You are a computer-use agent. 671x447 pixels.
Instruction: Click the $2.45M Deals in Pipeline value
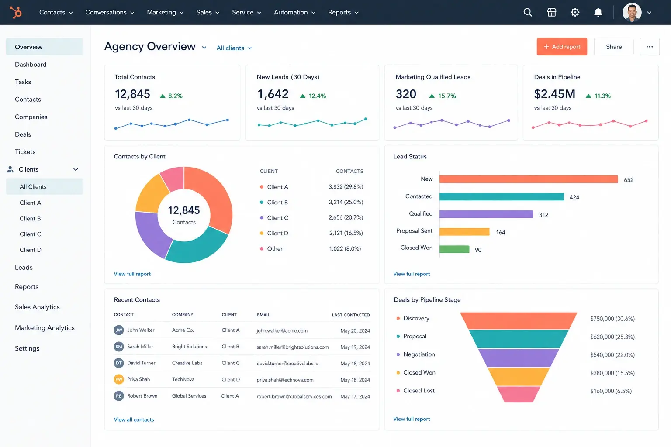554,94
